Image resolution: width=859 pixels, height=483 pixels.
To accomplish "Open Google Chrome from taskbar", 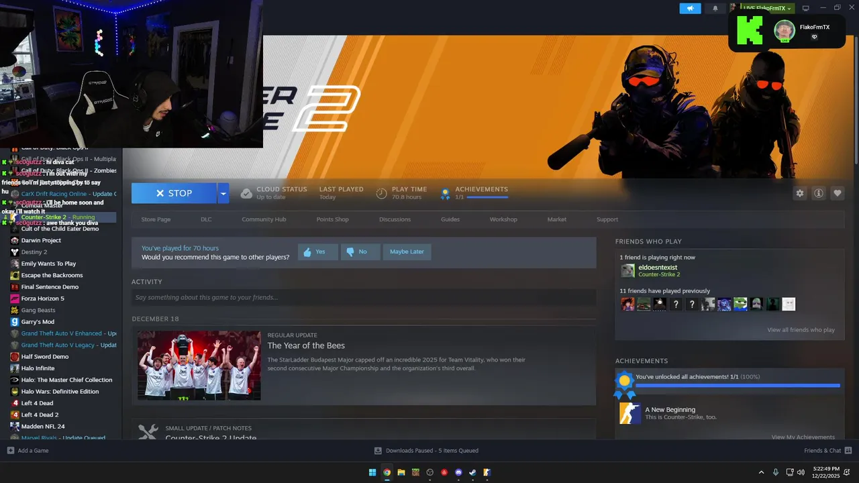I will (x=387, y=472).
